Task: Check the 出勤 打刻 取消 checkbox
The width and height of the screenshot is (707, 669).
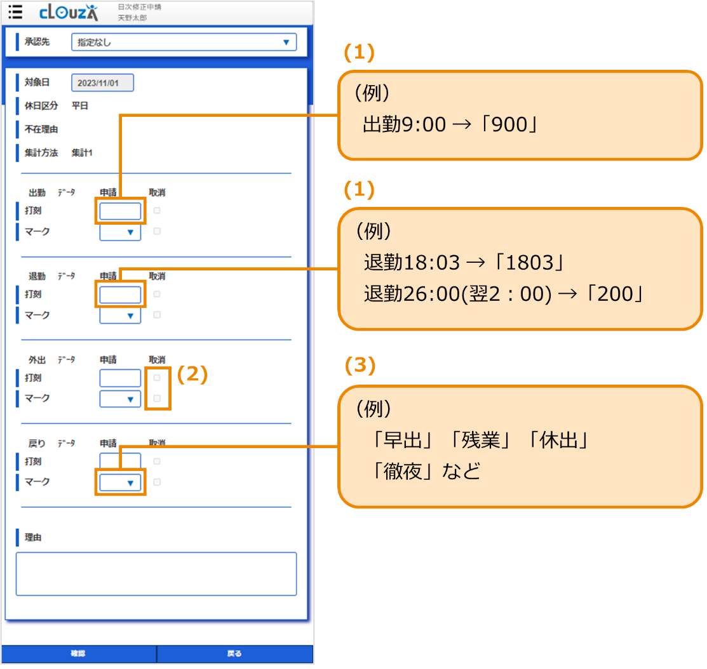Action: click(157, 211)
